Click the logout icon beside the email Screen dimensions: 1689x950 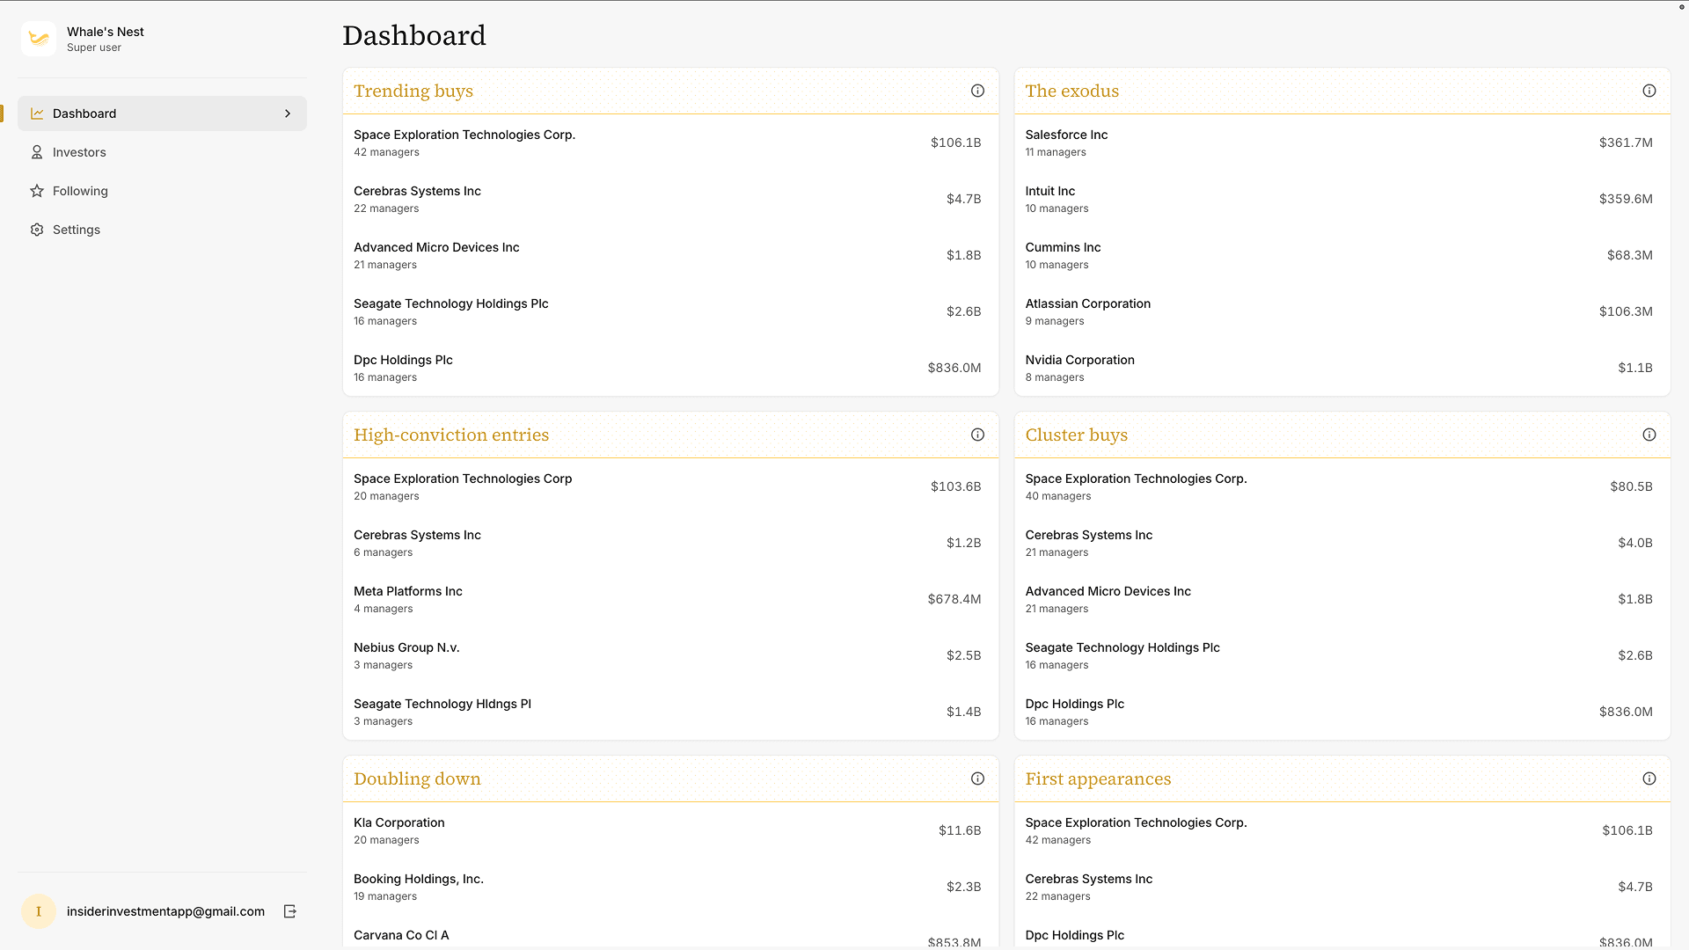coord(289,911)
